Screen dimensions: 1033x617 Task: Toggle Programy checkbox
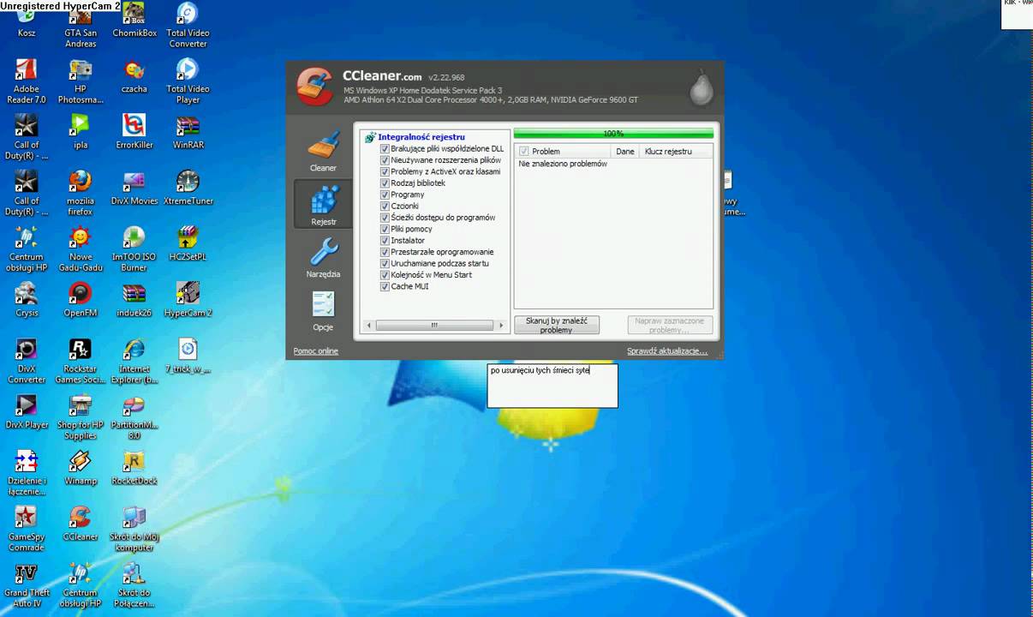tap(385, 195)
